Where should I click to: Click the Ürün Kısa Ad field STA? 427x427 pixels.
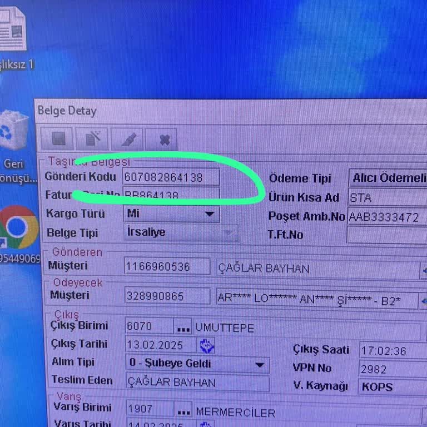pyautogui.click(x=388, y=197)
